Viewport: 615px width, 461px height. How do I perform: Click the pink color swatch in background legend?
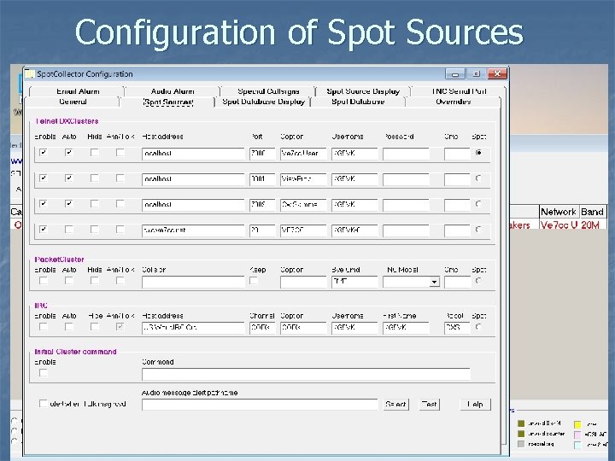point(577,435)
